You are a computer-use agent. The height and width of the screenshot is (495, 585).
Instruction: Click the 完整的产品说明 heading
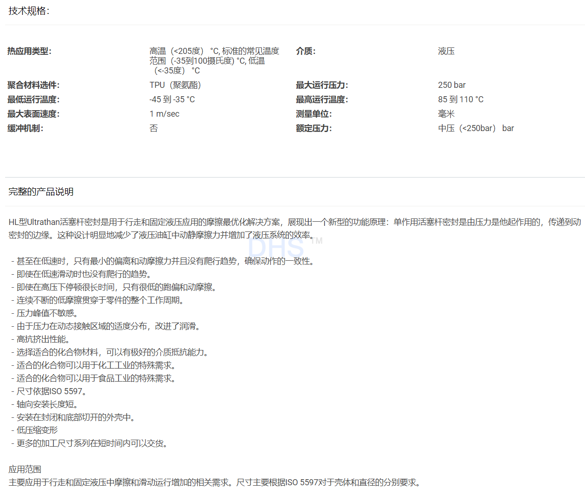tap(41, 192)
